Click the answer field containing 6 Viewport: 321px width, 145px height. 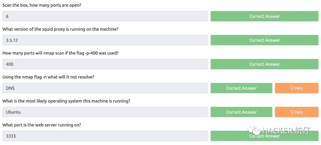(105, 16)
